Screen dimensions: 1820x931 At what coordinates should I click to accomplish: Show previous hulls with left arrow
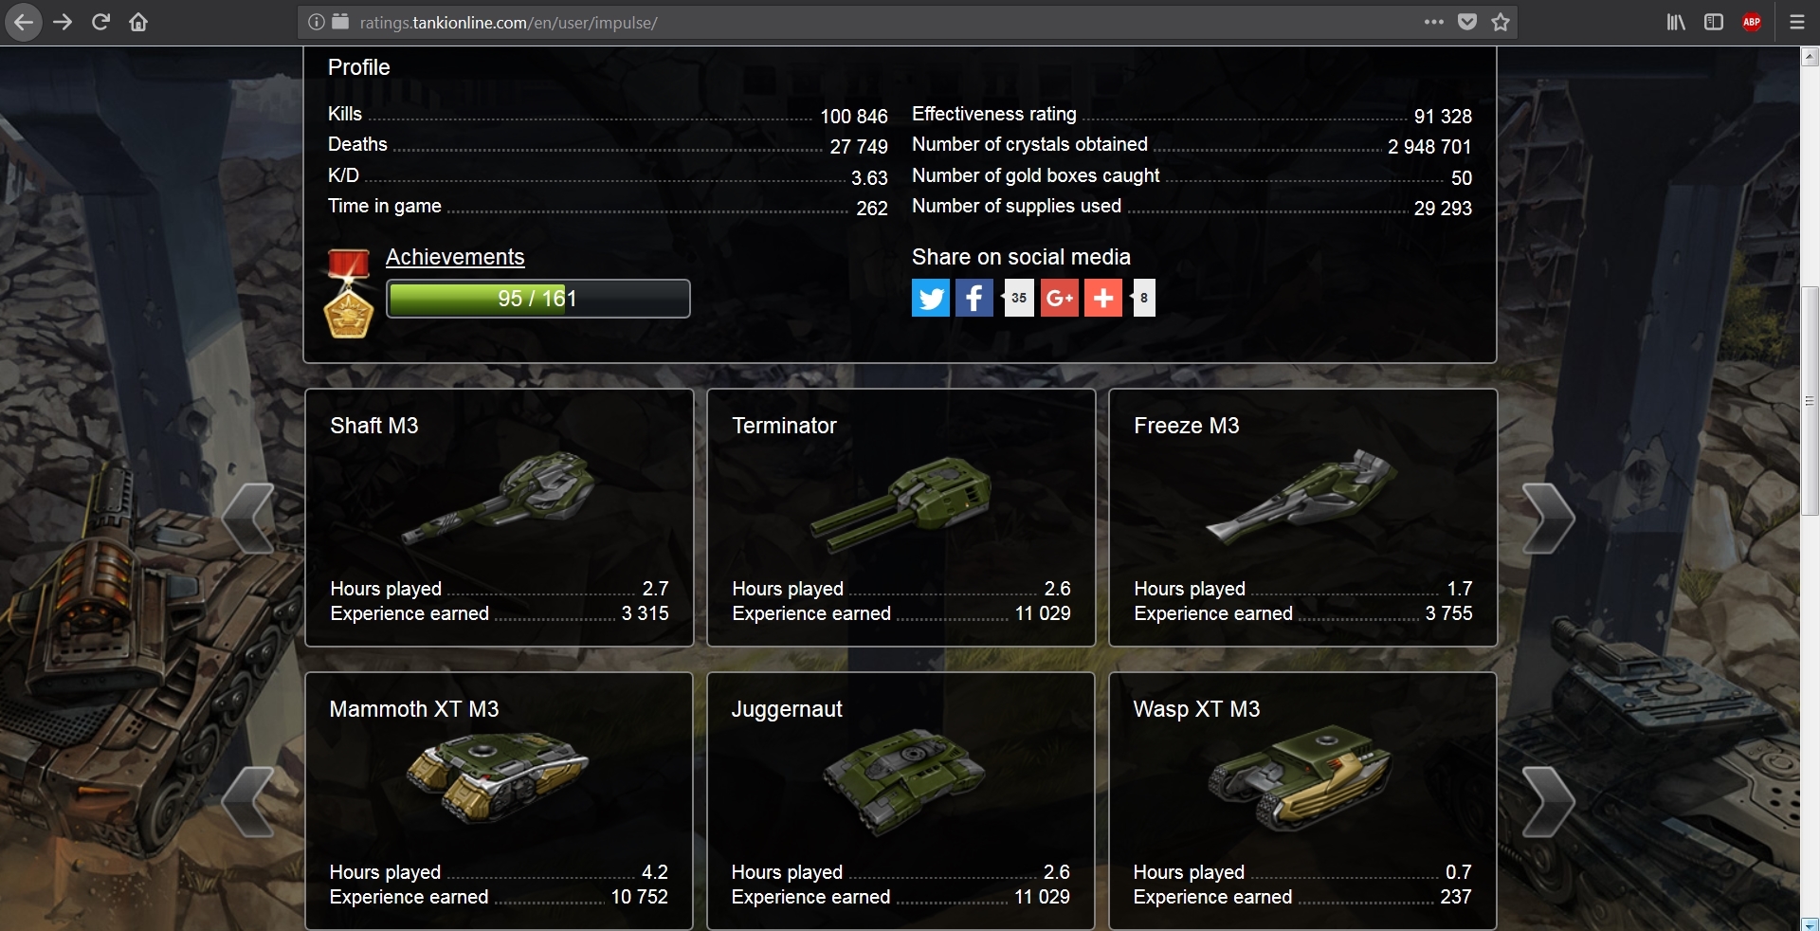248,802
